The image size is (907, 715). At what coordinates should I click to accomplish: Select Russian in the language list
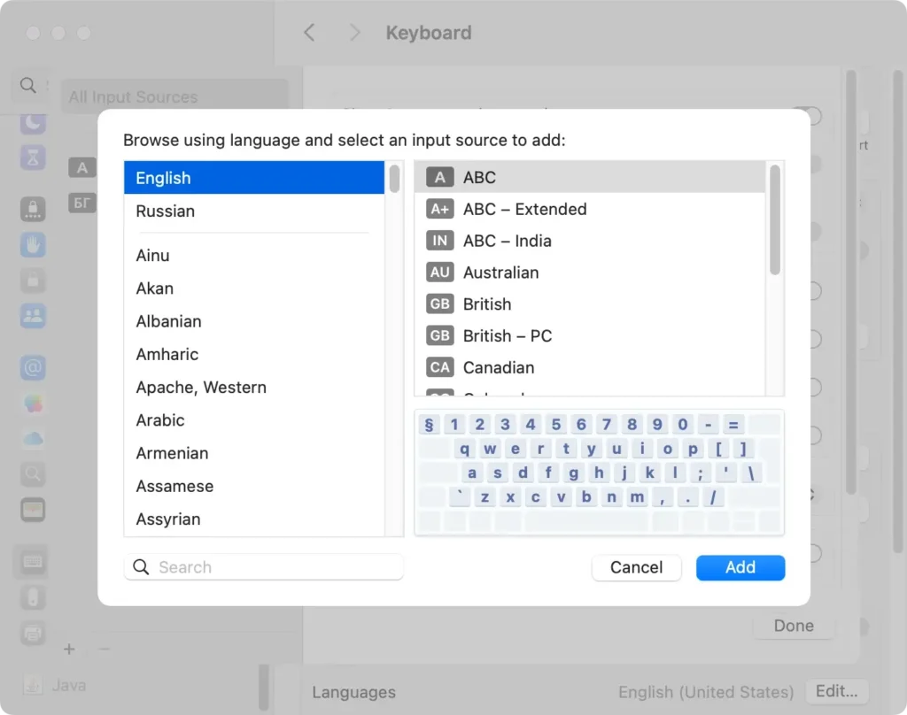pos(165,211)
